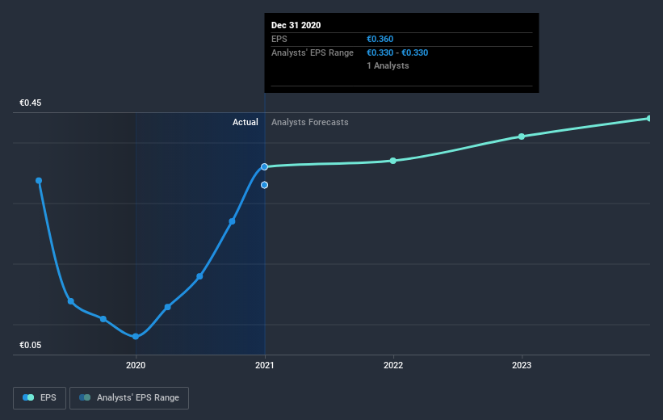Click the 2022 x-axis label
Viewport: 663px width, 420px height.
[392, 365]
